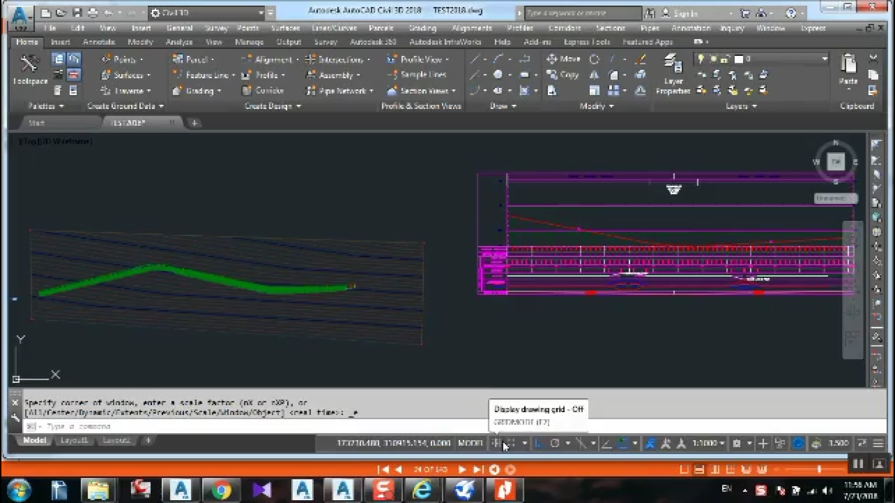Toggle the drawing grid display

pyautogui.click(x=496, y=443)
